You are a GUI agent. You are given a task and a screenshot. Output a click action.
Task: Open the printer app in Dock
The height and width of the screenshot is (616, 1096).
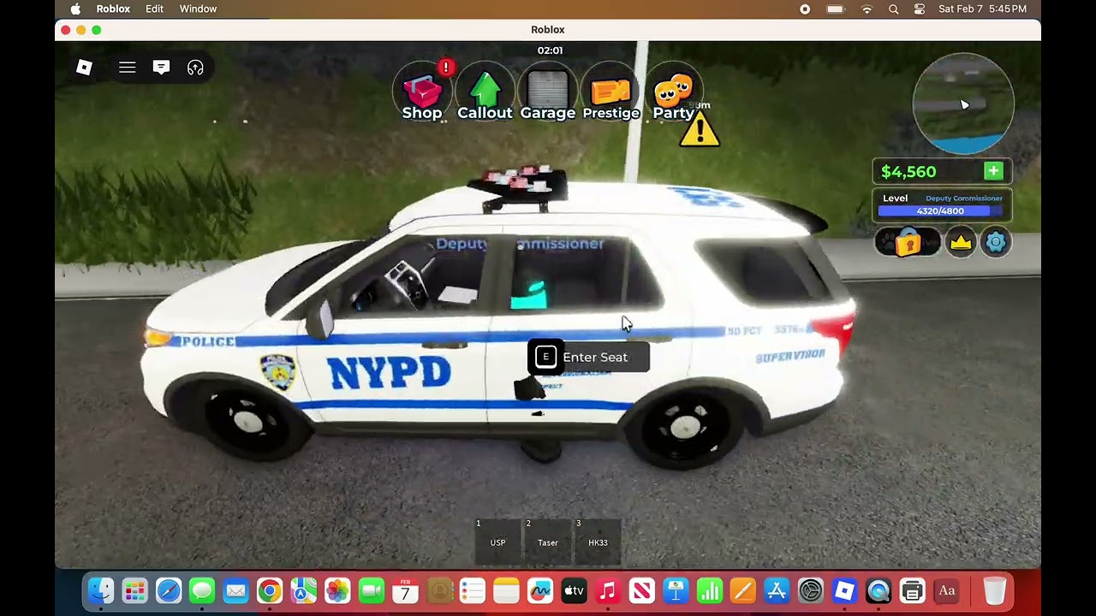(913, 590)
